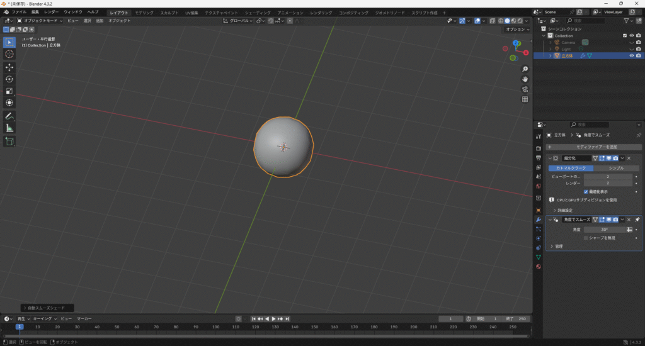
Task: Toggle 細分化 modifier viewport display
Action: point(609,158)
